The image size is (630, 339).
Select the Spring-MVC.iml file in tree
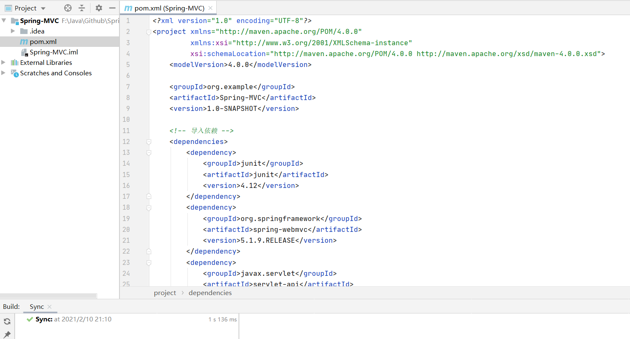[54, 52]
